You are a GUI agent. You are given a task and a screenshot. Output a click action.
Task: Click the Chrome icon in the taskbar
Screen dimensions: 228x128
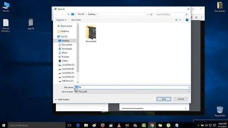tap(152, 125)
